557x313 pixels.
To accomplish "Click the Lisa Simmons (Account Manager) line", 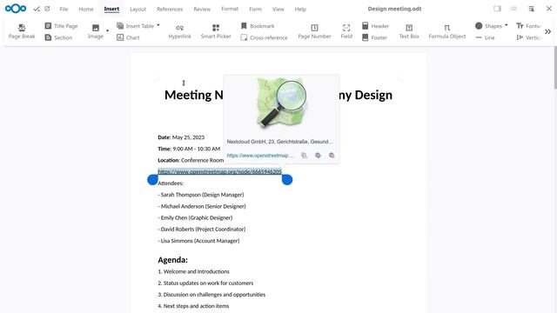I will click(x=198, y=241).
